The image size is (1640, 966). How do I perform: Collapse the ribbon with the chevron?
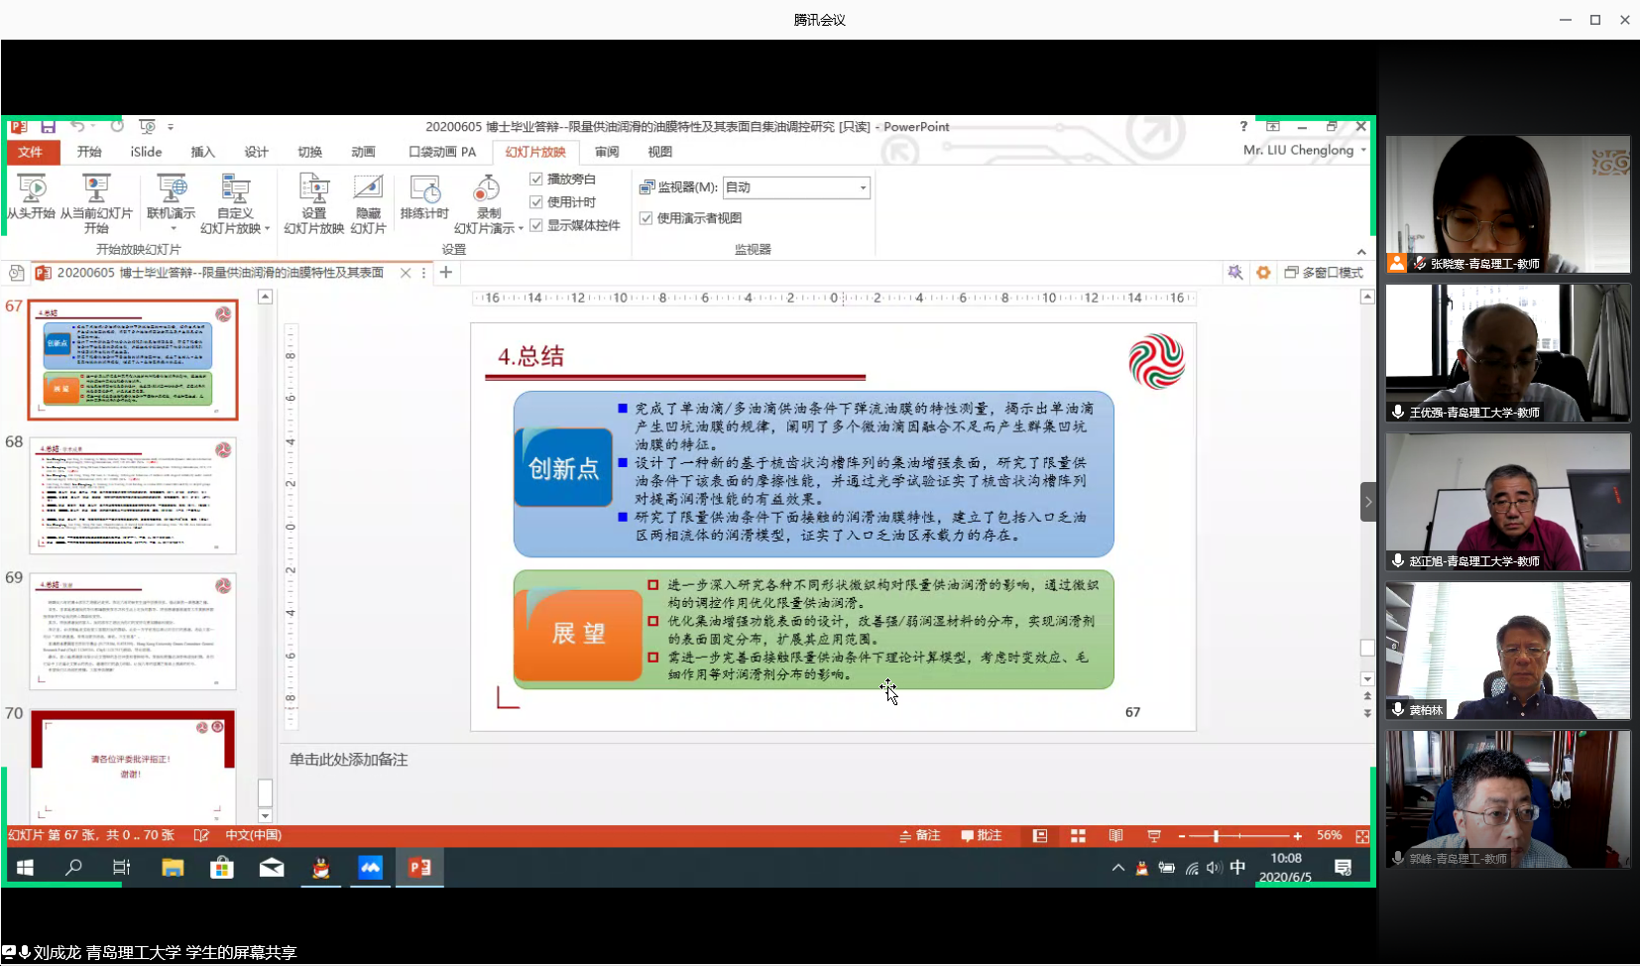pos(1361,252)
